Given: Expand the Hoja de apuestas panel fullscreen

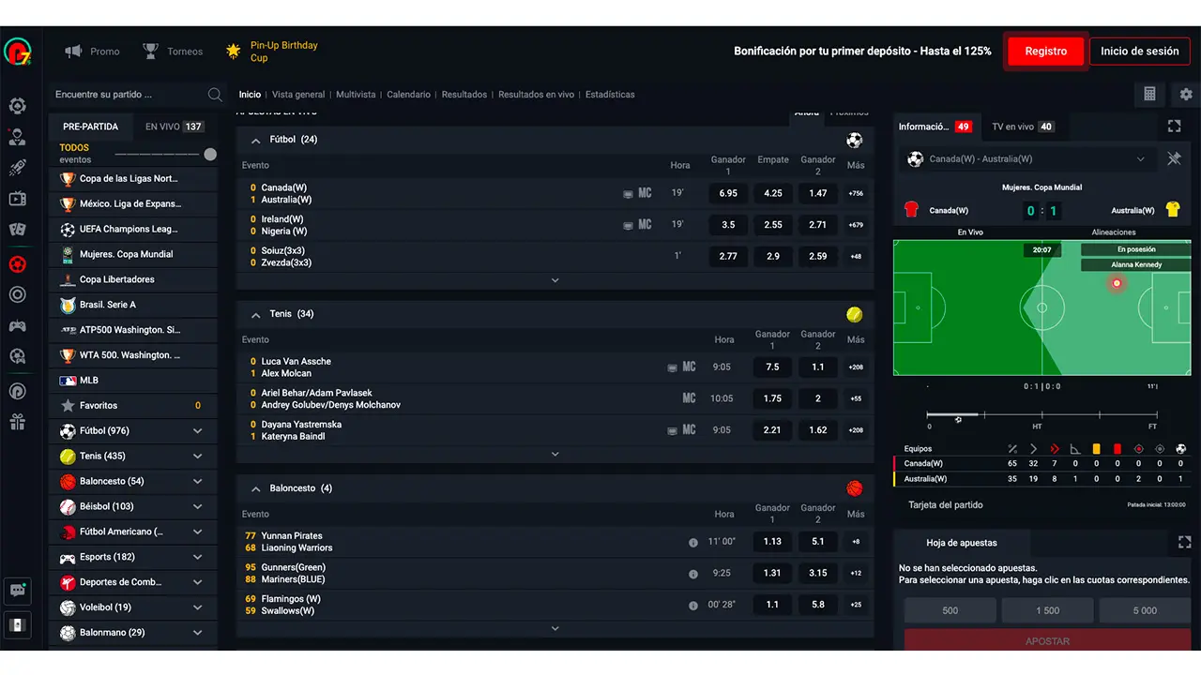Looking at the screenshot, I should click(1184, 542).
